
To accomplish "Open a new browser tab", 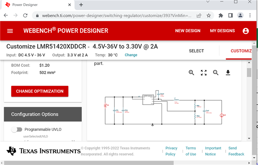I will pyautogui.click(x=81, y=5).
